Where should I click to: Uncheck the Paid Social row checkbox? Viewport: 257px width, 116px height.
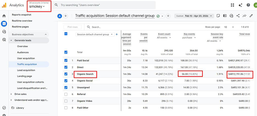pos(66,60)
